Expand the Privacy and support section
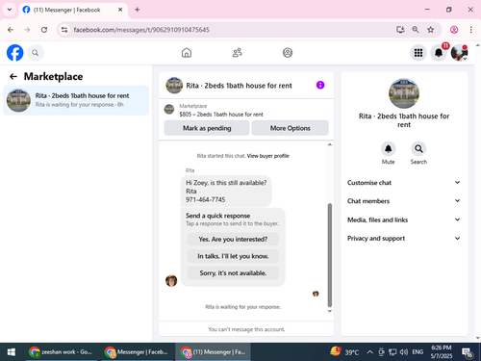 404,239
